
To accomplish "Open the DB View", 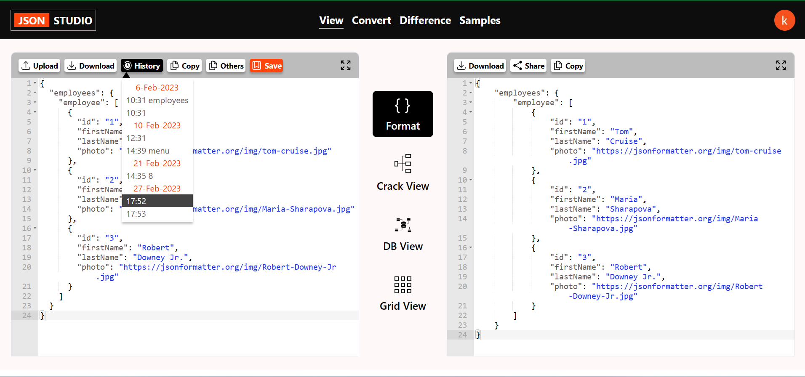I will (403, 234).
